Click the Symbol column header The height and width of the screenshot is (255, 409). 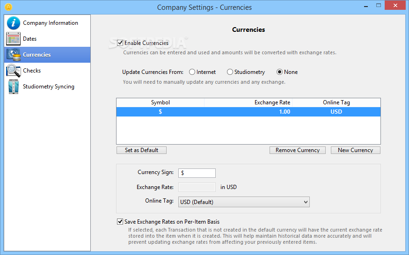coord(161,102)
